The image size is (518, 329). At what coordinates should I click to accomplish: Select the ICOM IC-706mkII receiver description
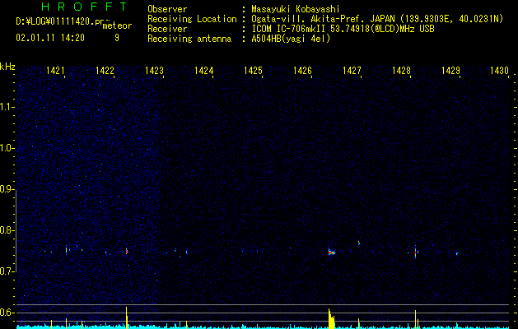click(x=343, y=29)
